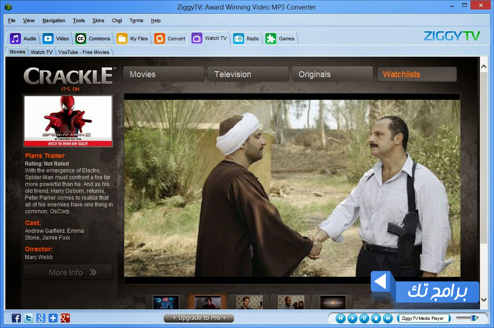Open the Chat menu
The height and width of the screenshot is (328, 494).
(117, 20)
